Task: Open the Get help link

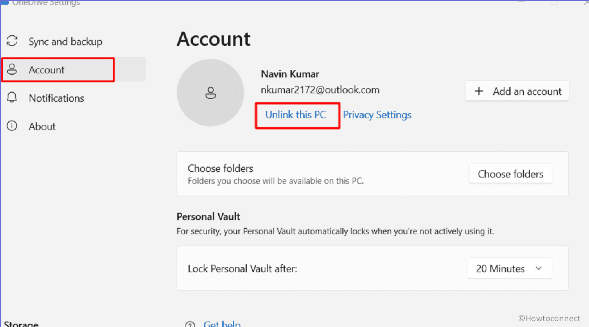Action: pyautogui.click(x=222, y=324)
